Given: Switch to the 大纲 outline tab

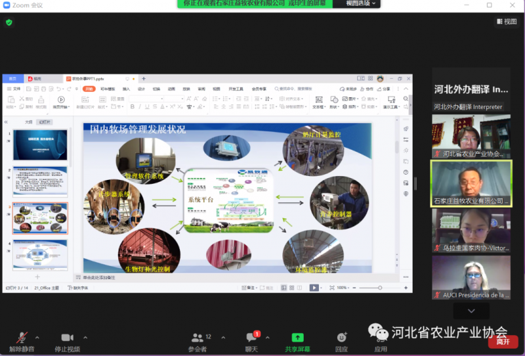Looking at the screenshot, I should [x=29, y=122].
